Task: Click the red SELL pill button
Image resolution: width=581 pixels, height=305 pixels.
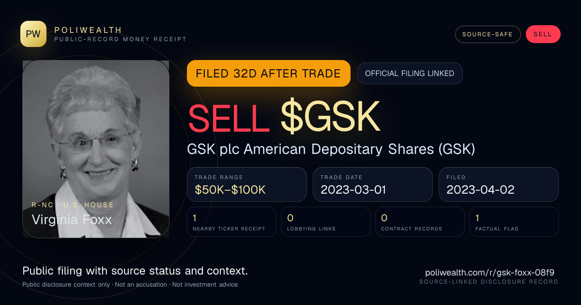Action: tap(543, 34)
